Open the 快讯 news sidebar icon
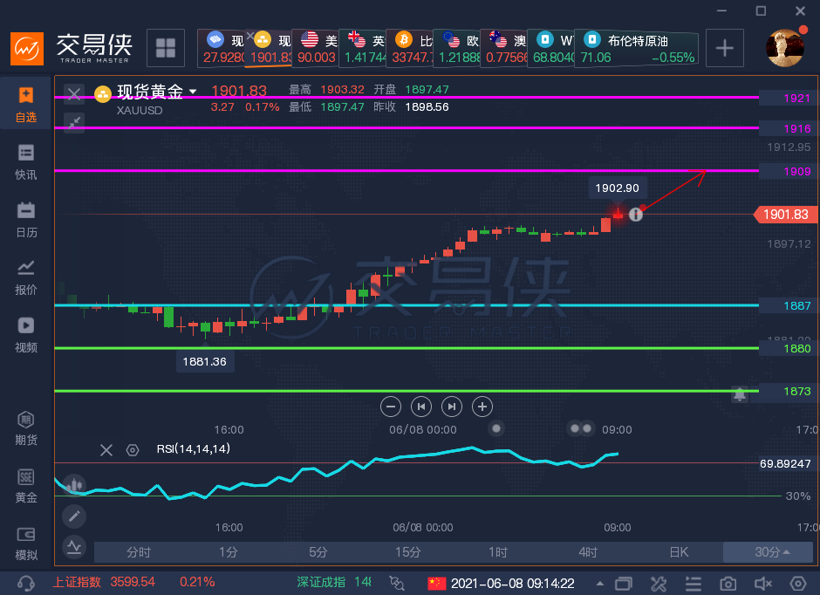820x595 pixels. click(25, 162)
